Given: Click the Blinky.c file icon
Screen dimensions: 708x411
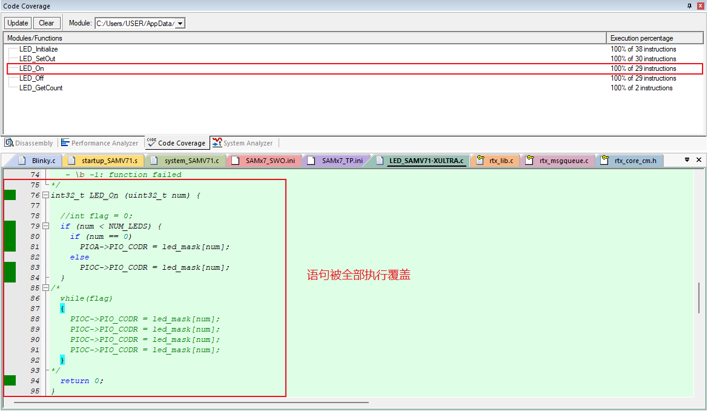Looking at the screenshot, I should pos(22,161).
